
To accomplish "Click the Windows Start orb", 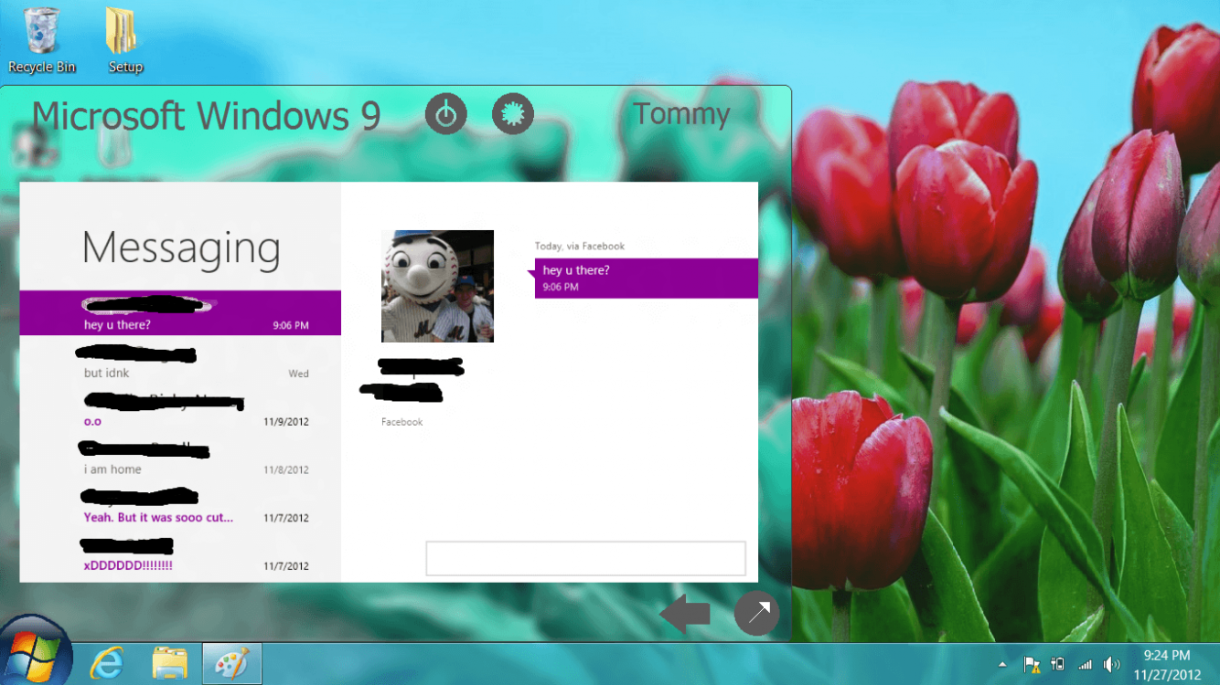I will (35, 653).
